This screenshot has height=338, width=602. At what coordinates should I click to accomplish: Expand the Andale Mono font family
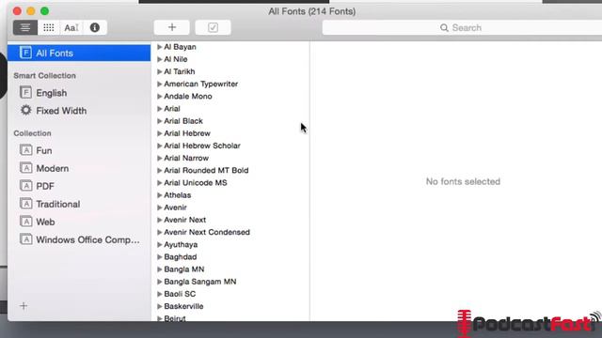pyautogui.click(x=159, y=96)
